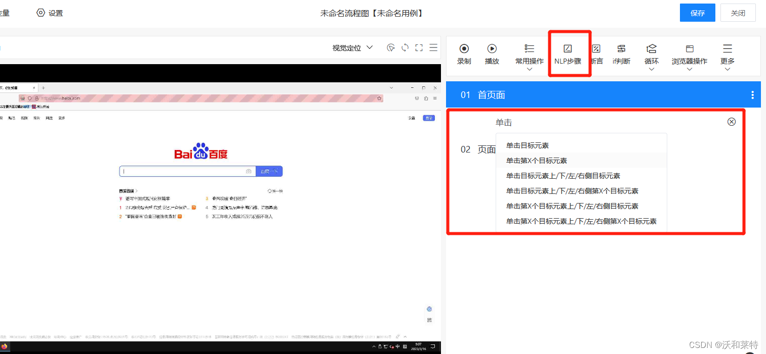Add an if判断 step
Viewport: 766px width, 354px height.
click(621, 54)
